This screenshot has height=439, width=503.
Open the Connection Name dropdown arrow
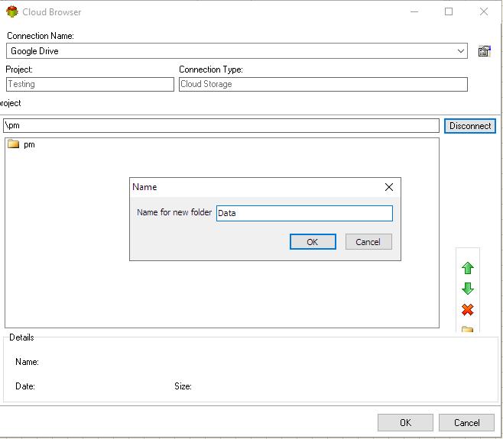pos(461,51)
